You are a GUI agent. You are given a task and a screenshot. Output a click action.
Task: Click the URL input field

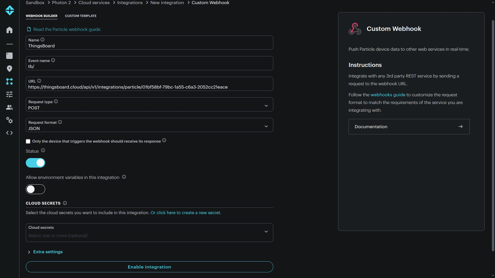tap(150, 84)
